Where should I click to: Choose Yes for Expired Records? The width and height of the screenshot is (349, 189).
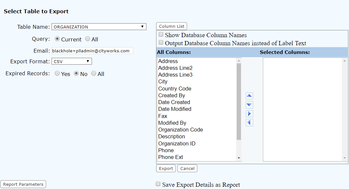click(x=57, y=74)
